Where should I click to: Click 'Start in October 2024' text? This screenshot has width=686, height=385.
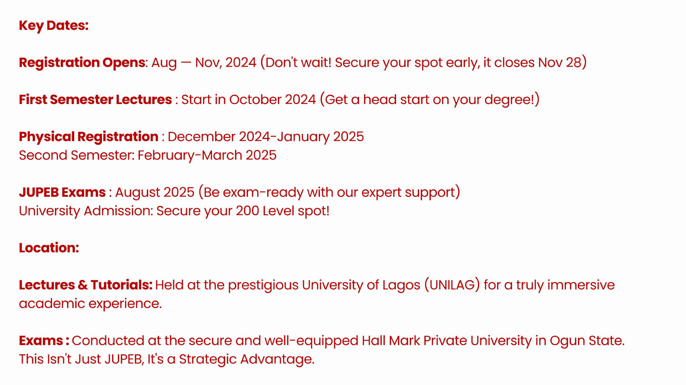[x=248, y=100]
